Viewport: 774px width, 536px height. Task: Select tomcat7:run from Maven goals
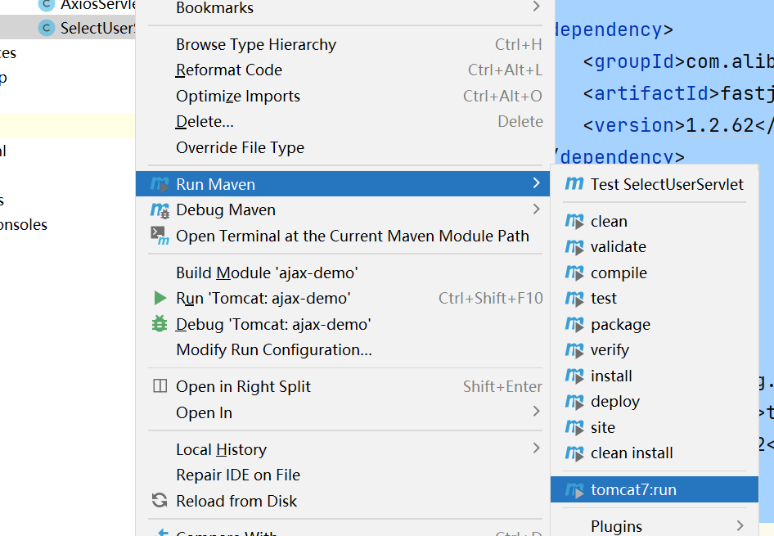[633, 490]
